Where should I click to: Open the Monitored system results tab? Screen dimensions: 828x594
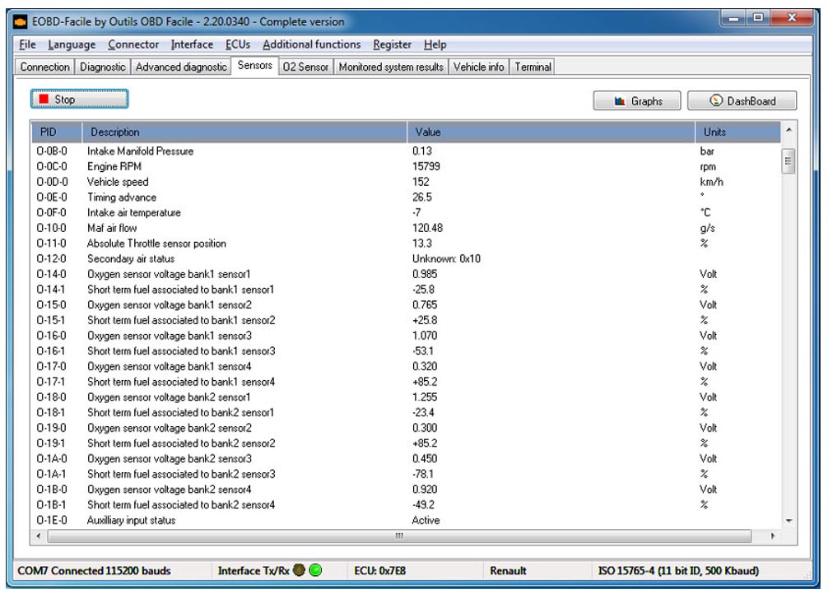391,67
